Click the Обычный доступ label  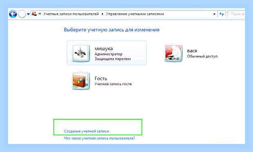click(202, 56)
